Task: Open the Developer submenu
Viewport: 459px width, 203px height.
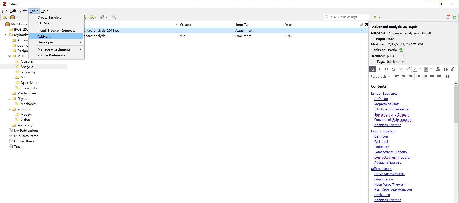Action: tap(56, 42)
